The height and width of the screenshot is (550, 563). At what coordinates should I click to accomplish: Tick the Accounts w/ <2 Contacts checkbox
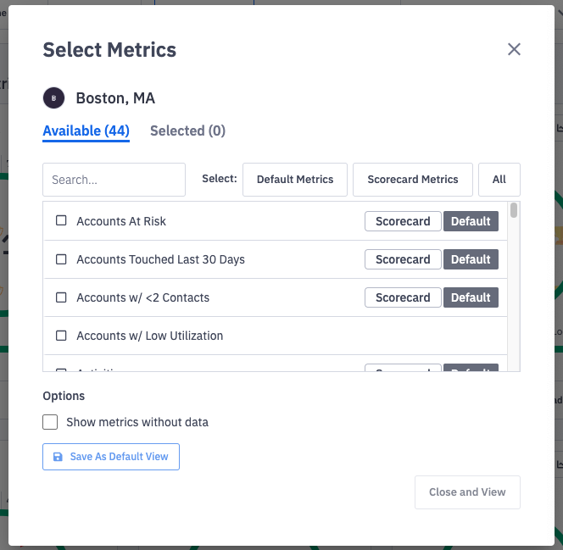click(61, 297)
